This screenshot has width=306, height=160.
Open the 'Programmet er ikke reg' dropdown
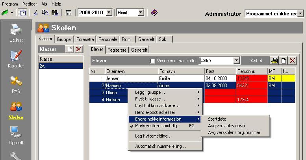pos(300,14)
